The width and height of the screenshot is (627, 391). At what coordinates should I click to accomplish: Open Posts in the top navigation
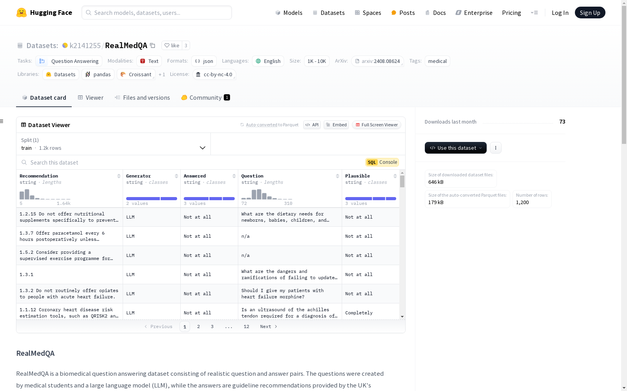point(403,13)
